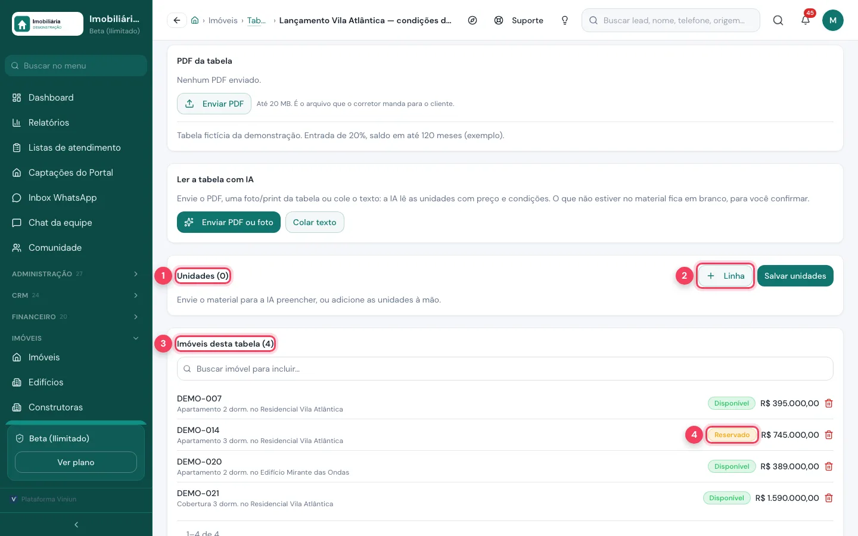This screenshot has width=858, height=536.
Task: Click Imóveis breadcrumb link
Action: (x=223, y=20)
